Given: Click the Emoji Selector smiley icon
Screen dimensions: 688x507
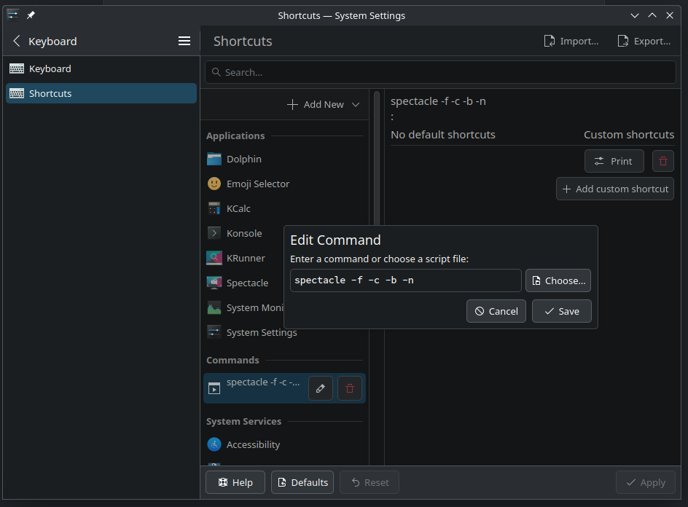Looking at the screenshot, I should [214, 184].
